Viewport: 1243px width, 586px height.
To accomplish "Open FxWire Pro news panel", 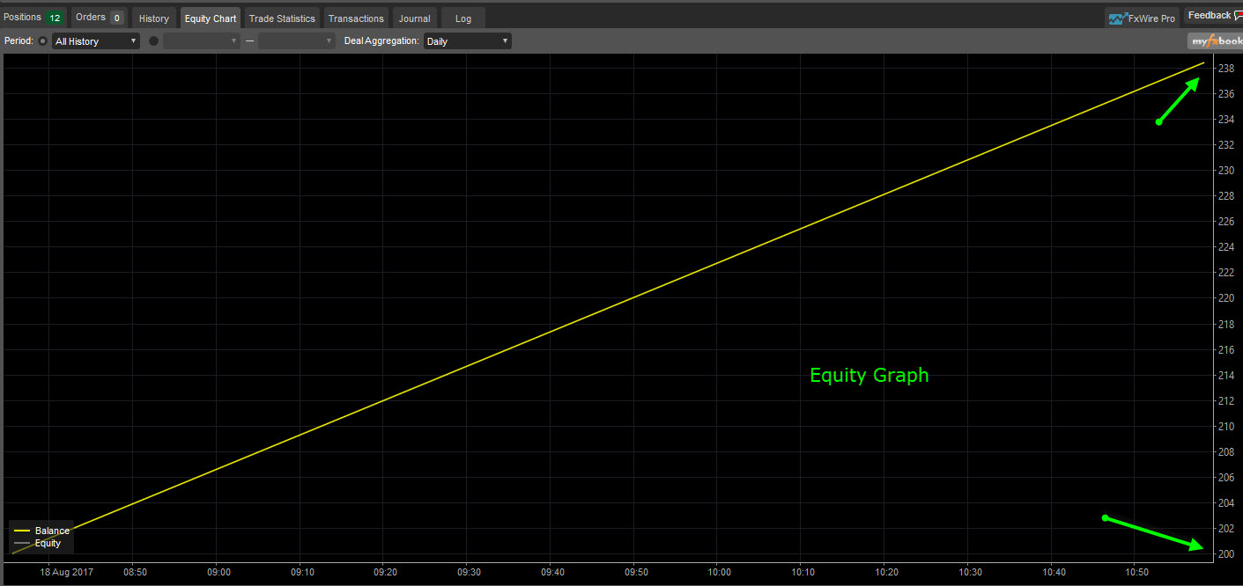I will tap(1142, 18).
